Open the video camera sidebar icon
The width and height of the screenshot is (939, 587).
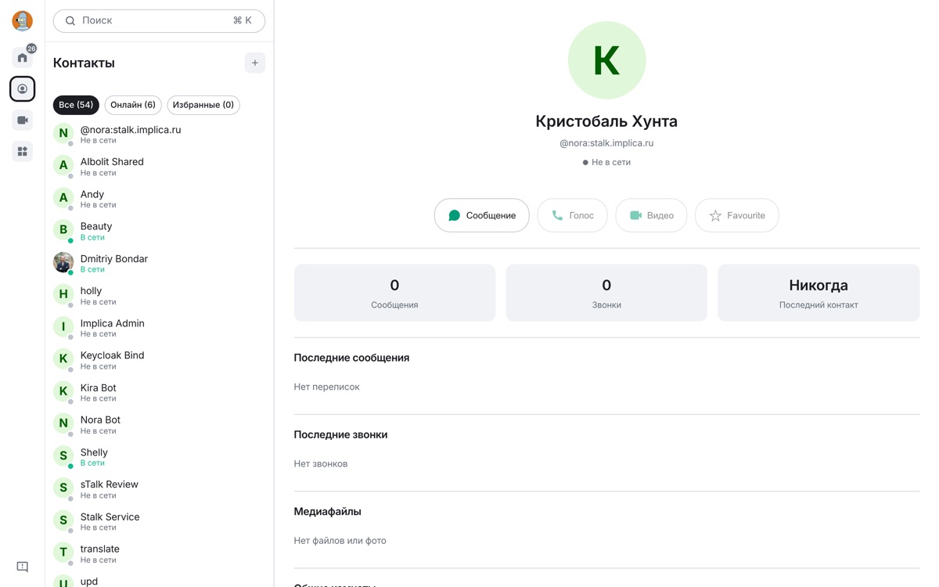tap(23, 120)
